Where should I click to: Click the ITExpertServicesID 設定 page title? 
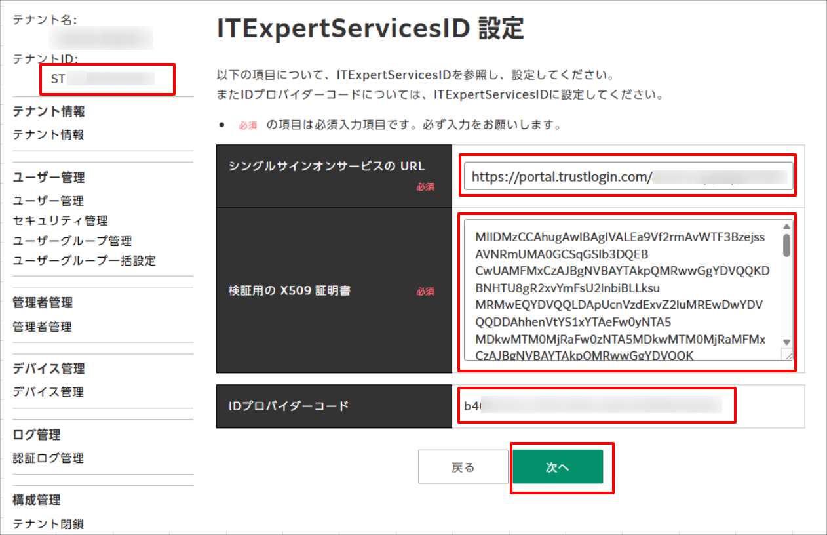[370, 29]
